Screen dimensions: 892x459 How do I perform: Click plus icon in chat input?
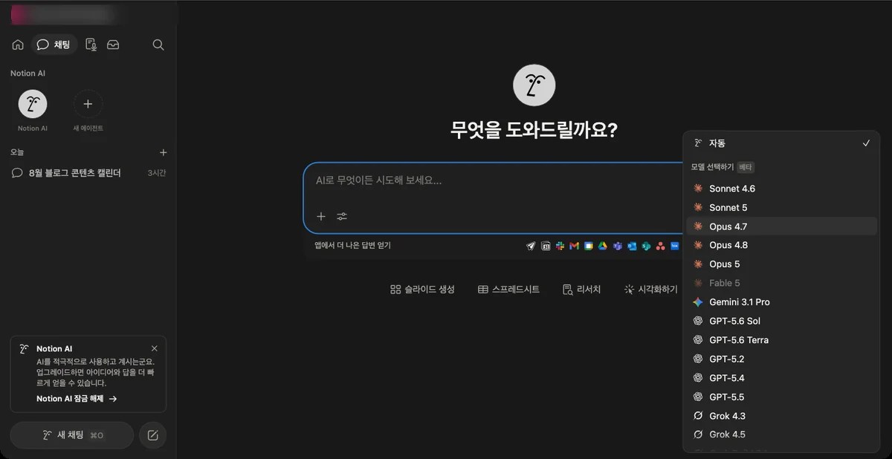(x=321, y=216)
